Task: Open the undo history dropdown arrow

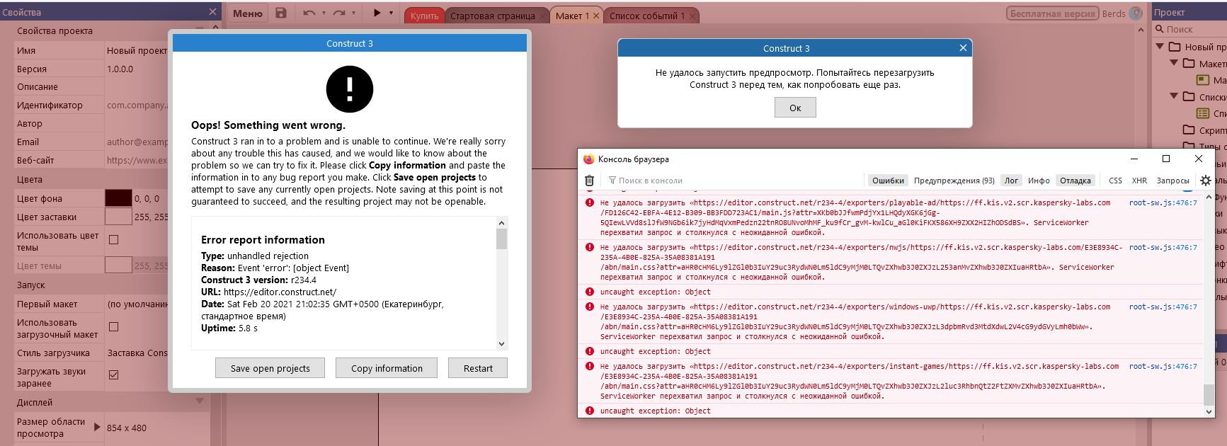Action: click(x=324, y=13)
